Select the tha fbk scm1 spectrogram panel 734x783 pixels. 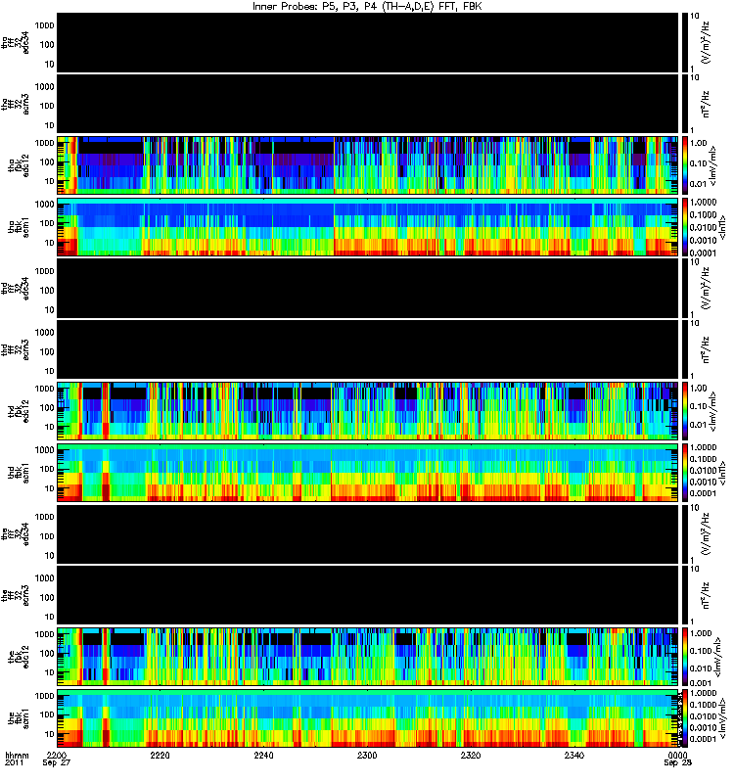click(x=368, y=227)
